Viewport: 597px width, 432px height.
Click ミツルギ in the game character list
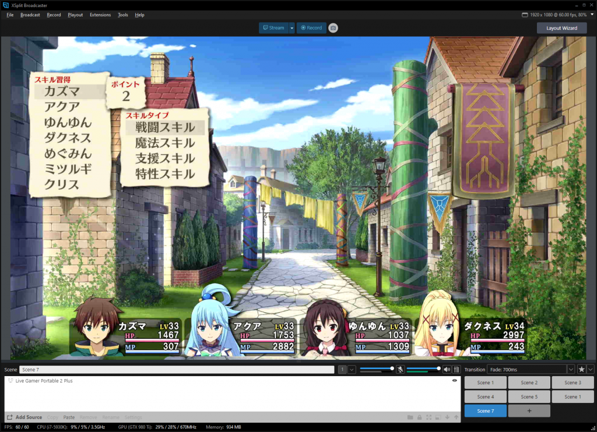click(x=68, y=169)
